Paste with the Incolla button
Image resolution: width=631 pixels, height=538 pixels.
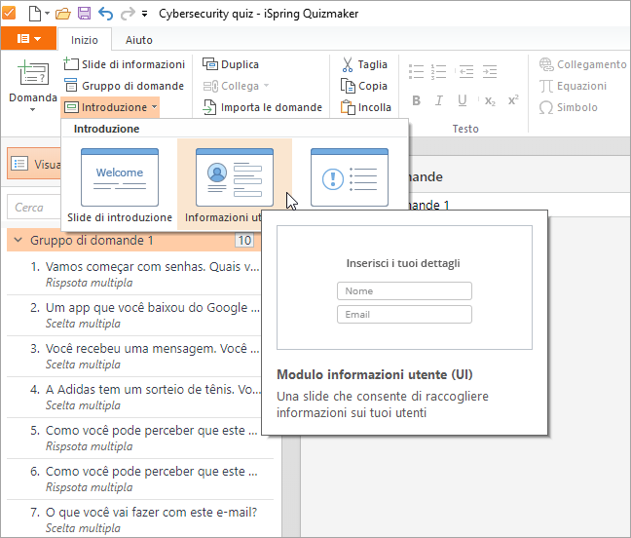pos(365,107)
